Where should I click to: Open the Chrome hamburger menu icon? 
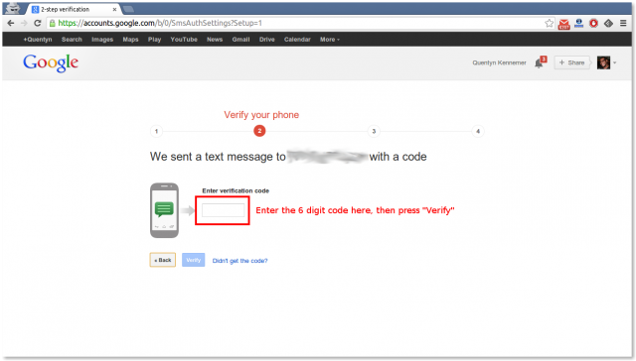click(623, 24)
